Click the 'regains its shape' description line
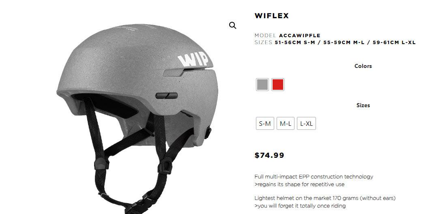The width and height of the screenshot is (434, 214). coord(299,184)
